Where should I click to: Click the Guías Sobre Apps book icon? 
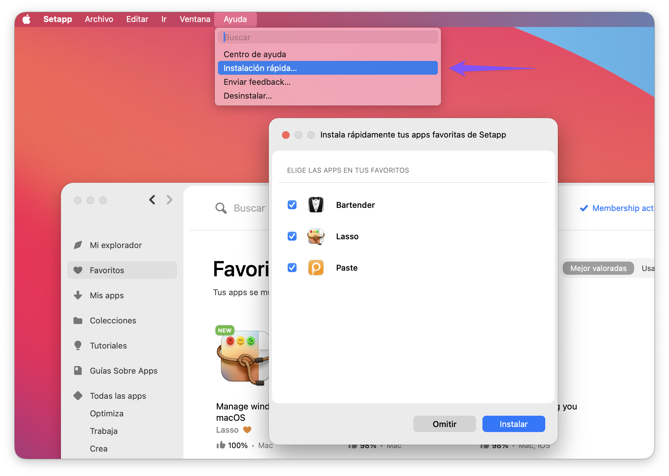(x=78, y=371)
